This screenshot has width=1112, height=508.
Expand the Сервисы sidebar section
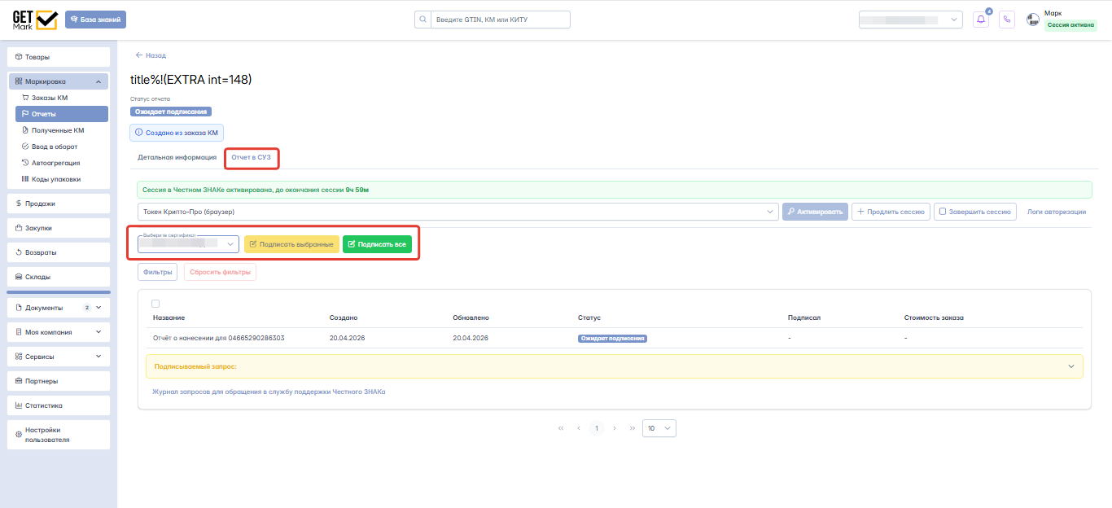pos(59,357)
